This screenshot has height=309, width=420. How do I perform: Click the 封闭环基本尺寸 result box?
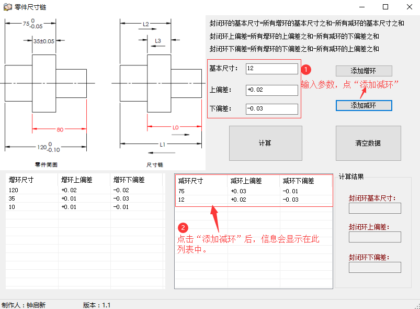tap(374, 208)
